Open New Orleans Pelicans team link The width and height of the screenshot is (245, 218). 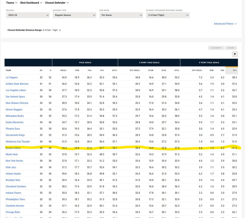tap(17, 103)
